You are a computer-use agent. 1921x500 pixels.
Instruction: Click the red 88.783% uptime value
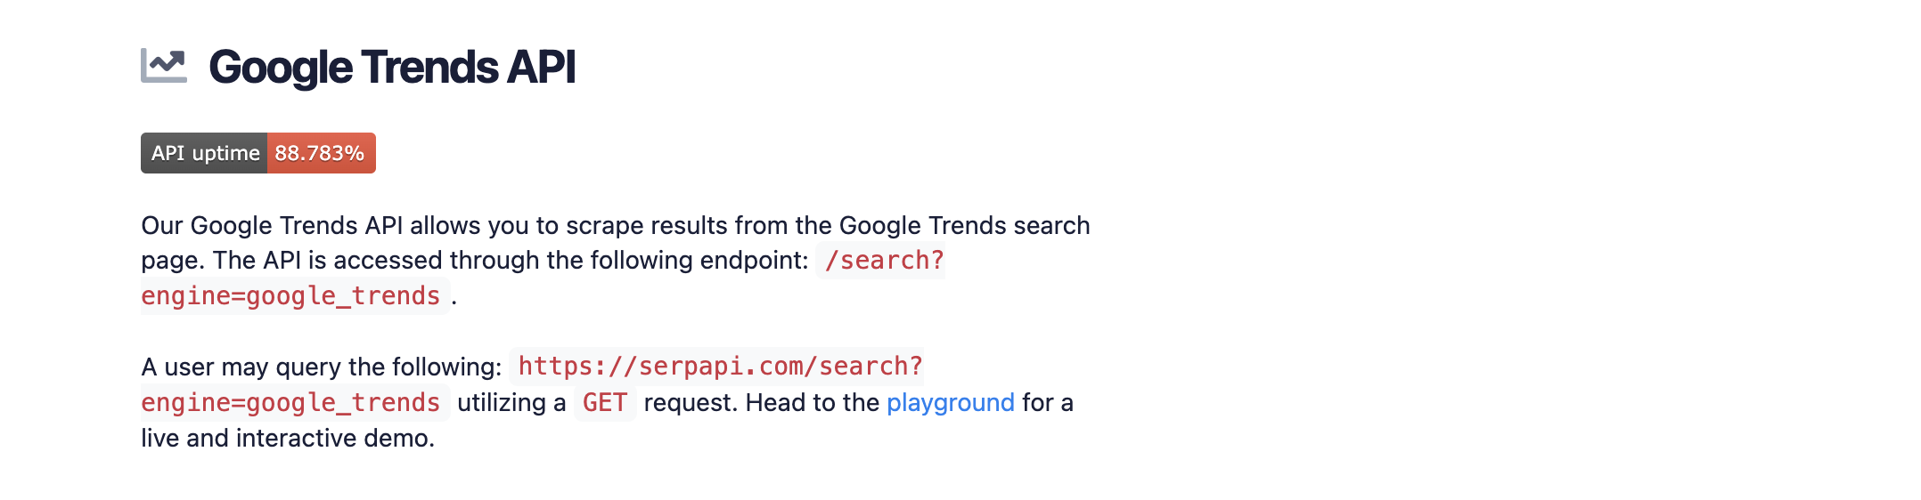320,153
